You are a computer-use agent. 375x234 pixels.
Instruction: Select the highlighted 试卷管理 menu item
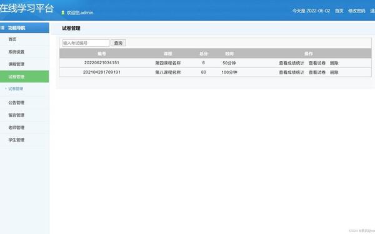24,77
